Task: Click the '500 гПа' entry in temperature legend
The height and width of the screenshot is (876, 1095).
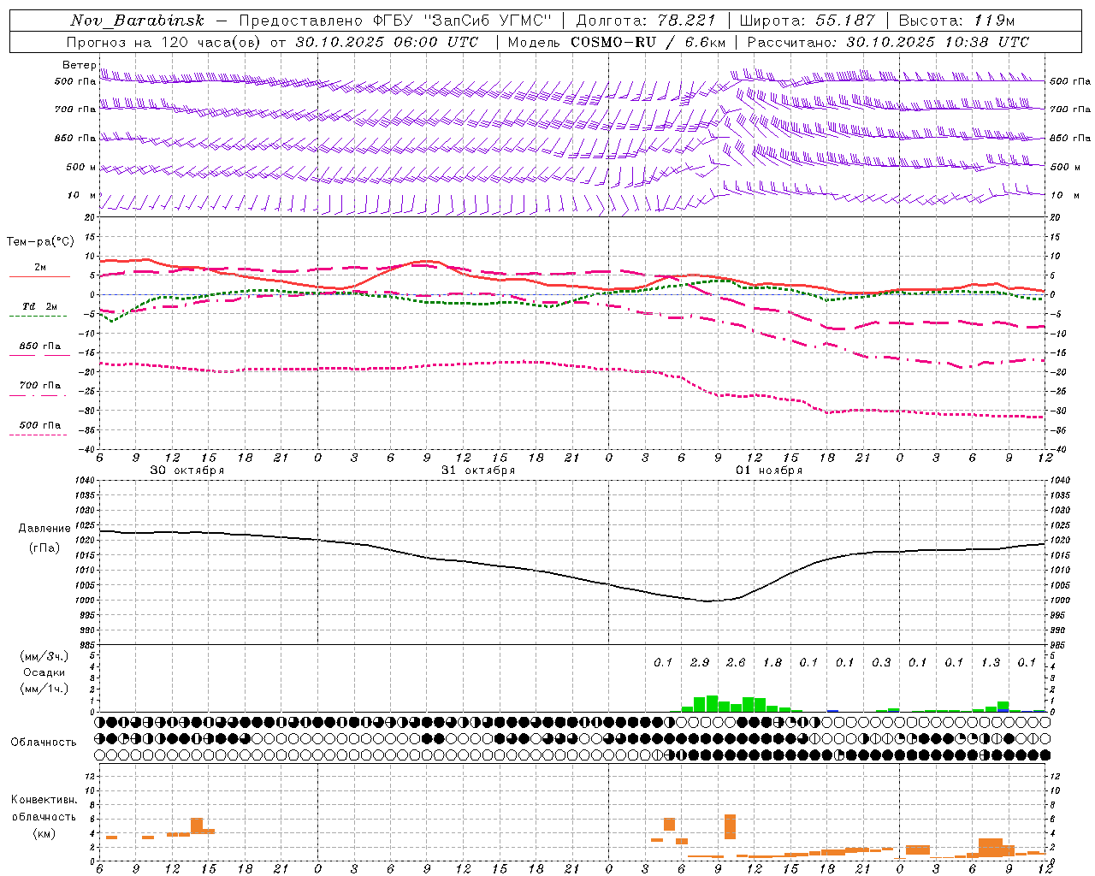Action: [40, 425]
